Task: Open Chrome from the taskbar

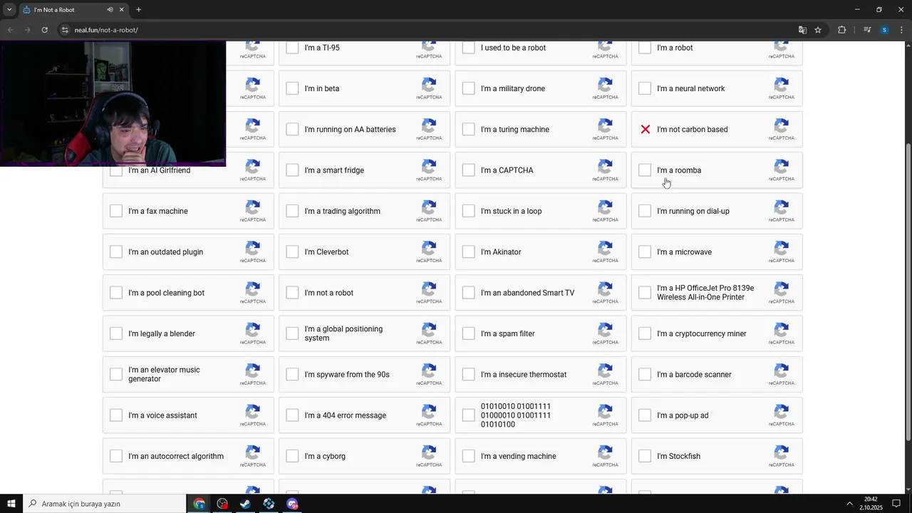Action: (x=199, y=504)
